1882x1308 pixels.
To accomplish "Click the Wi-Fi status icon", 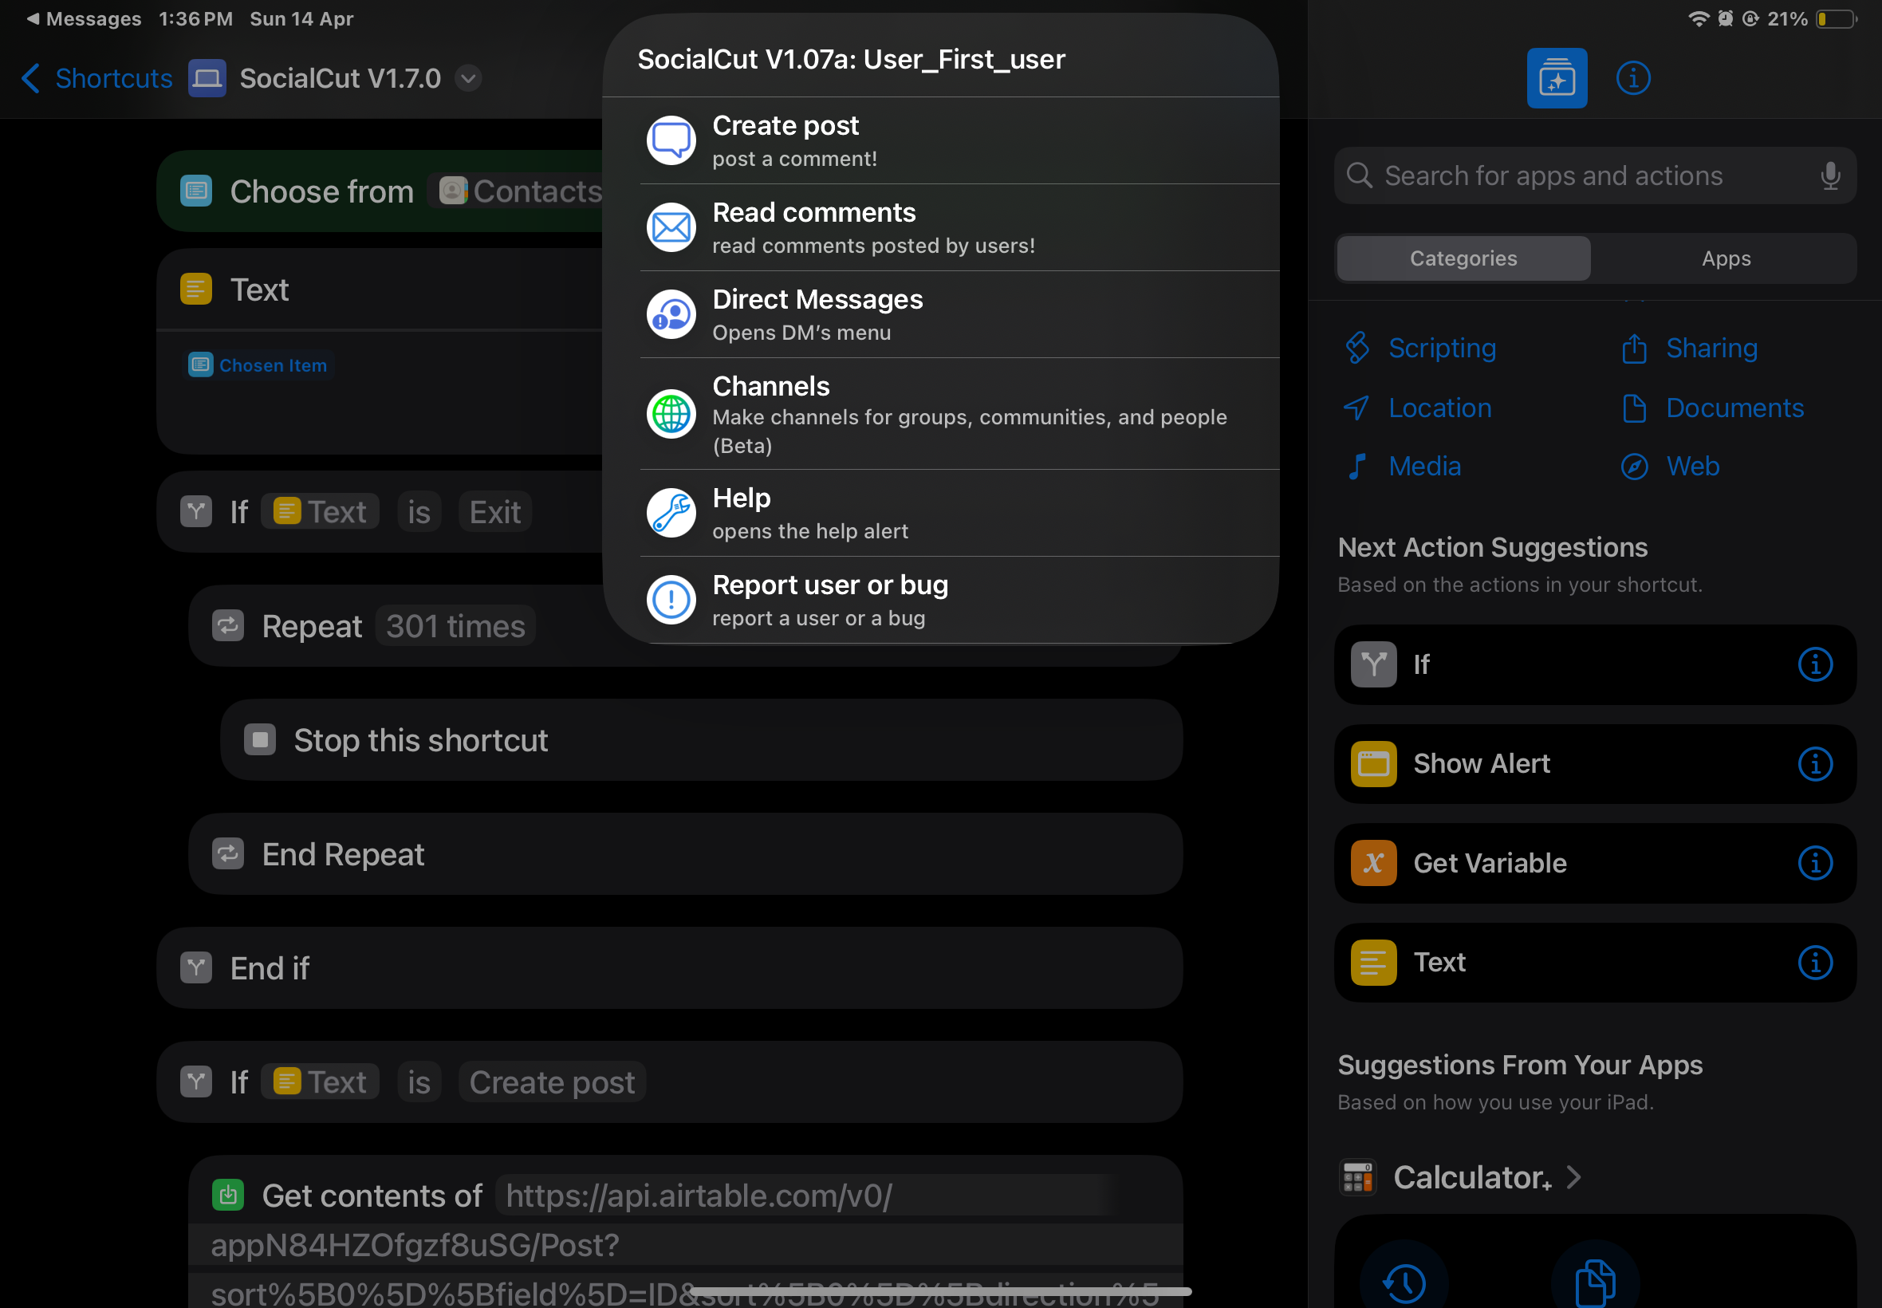I will pos(1699,18).
